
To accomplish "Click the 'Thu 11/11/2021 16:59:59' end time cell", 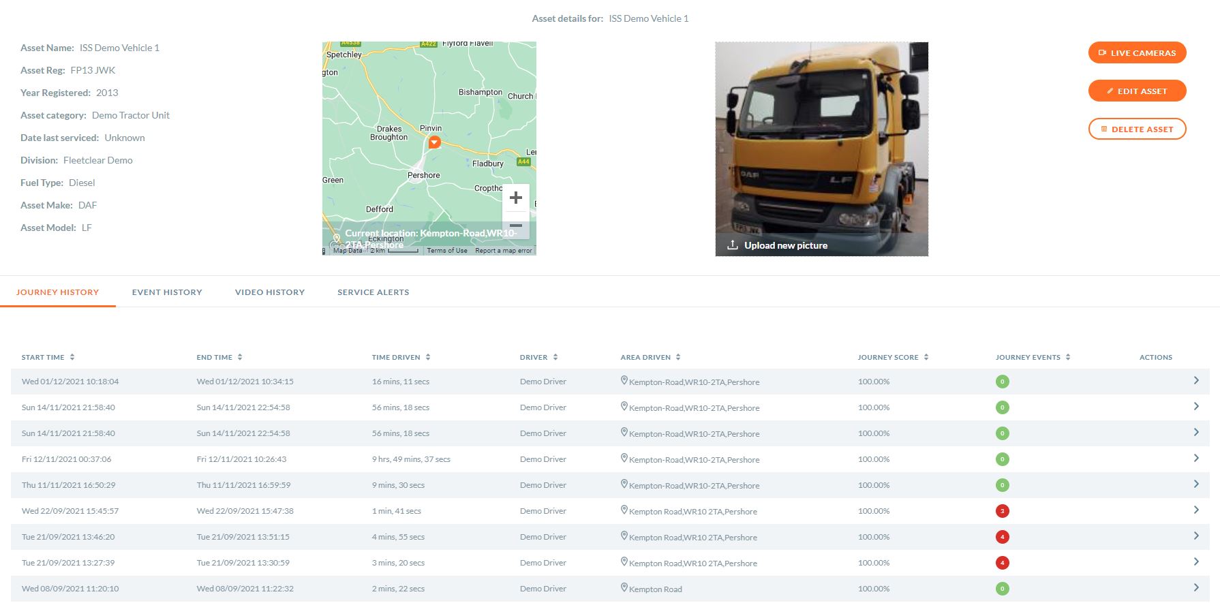I will pyautogui.click(x=243, y=485).
